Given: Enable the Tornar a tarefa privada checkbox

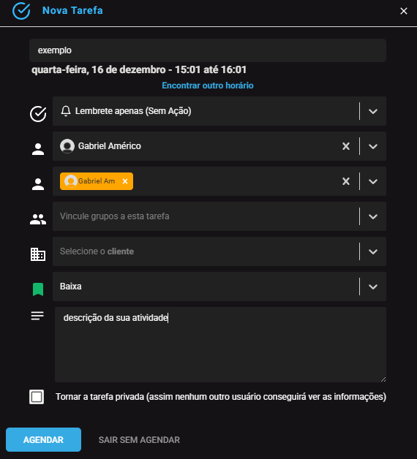Looking at the screenshot, I should point(37,397).
